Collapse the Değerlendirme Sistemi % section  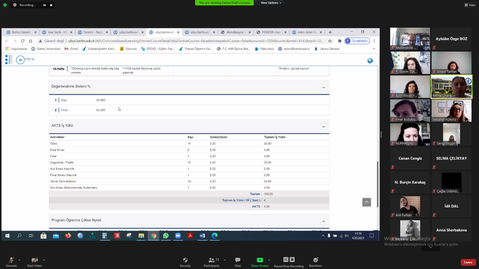pos(323,87)
